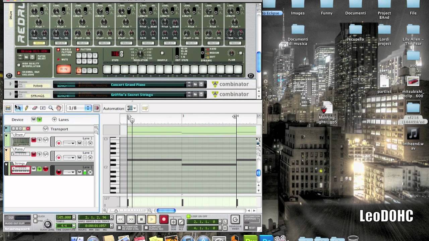Mute all tracks with the header M button
Screen dimensions: 429x241
click(x=34, y=119)
